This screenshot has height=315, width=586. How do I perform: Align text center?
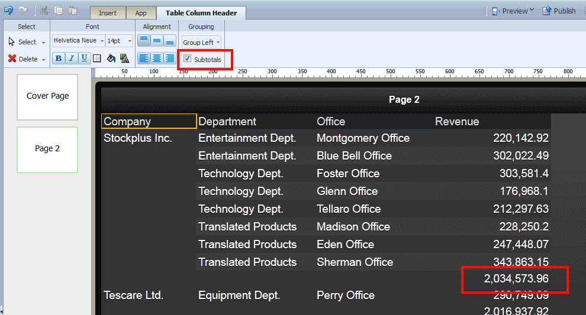[157, 59]
